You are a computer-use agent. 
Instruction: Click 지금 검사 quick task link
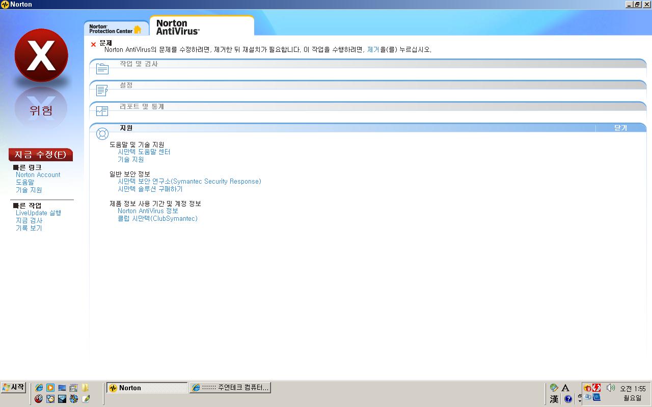(29, 220)
